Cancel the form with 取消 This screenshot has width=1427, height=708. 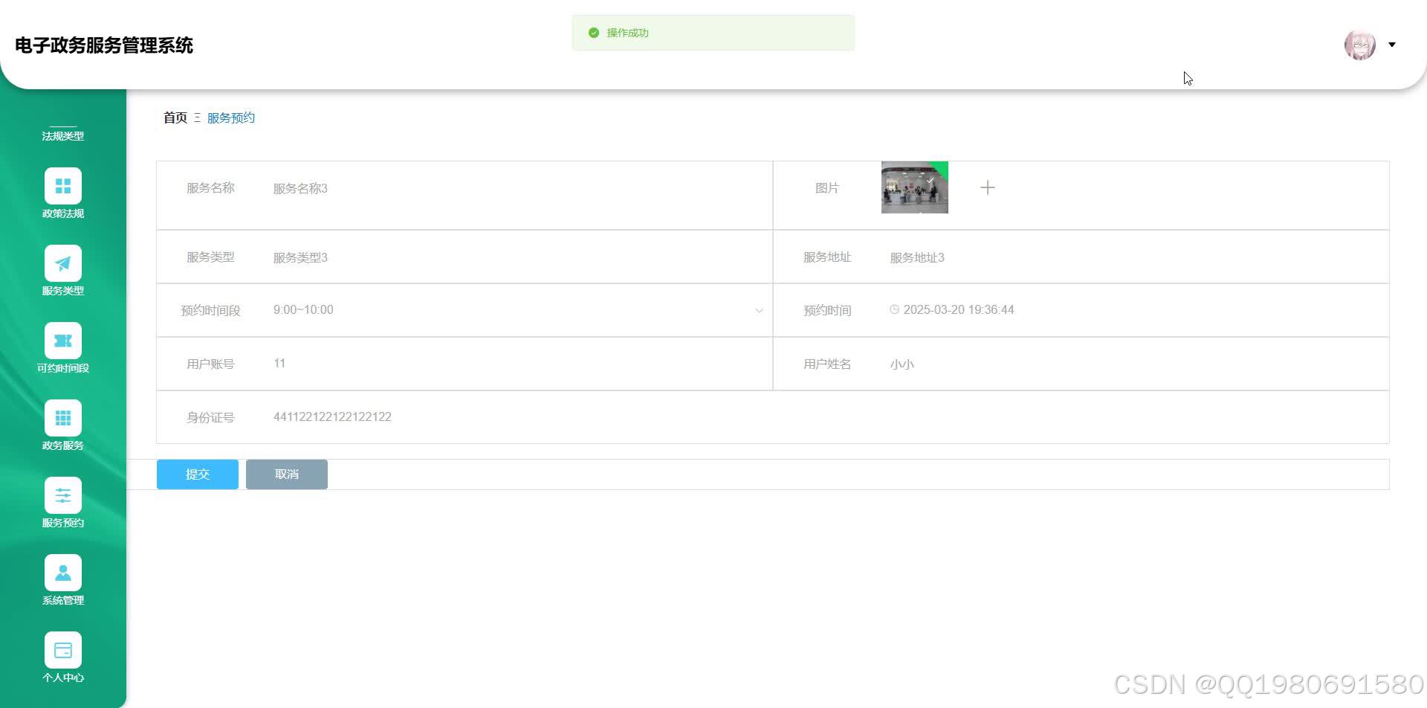click(287, 474)
